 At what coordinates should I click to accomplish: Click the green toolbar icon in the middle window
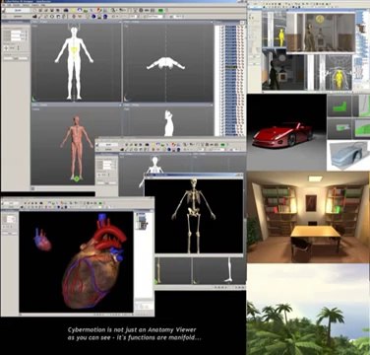coord(222,145)
